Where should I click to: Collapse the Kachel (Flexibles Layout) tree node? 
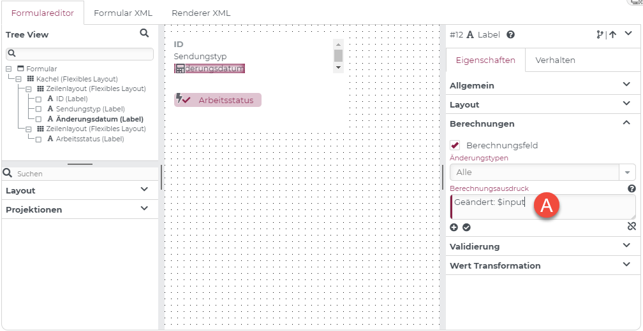click(x=18, y=79)
